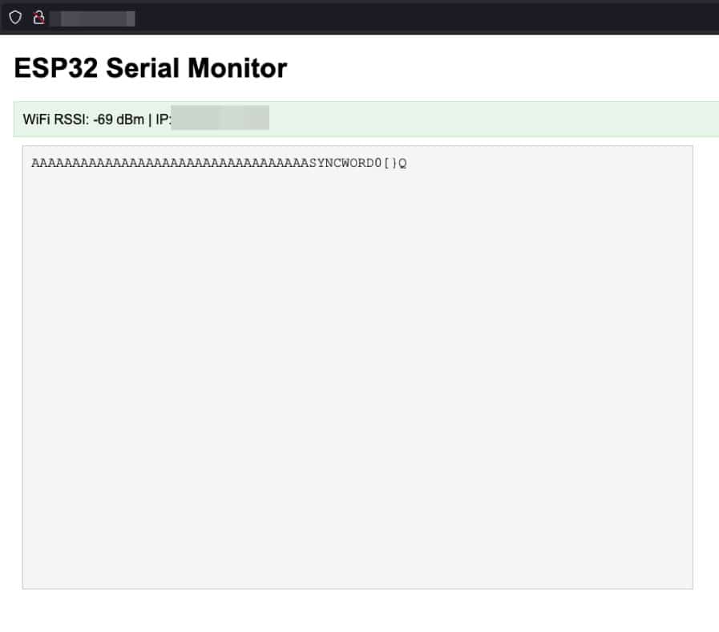Click the long run of A characters
The height and width of the screenshot is (632, 719).
pyautogui.click(x=171, y=163)
